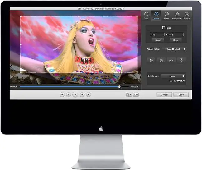Image resolution: width=202 pixels, height=170 pixels.
Task: Click the crop width field showing 1145
Action: [x=157, y=35]
